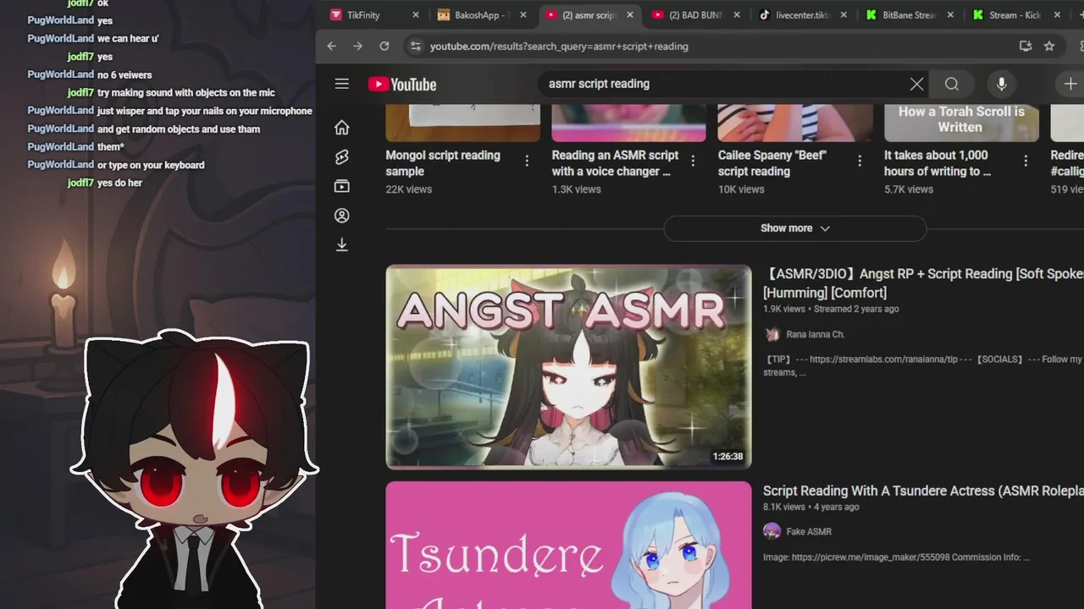The height and width of the screenshot is (609, 1084).
Task: Click the chibi cat-ear avatar overlay
Action: (193, 469)
